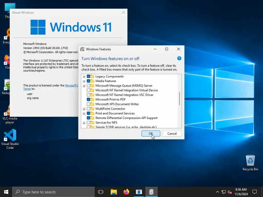The width and height of the screenshot is (263, 197).
Task: Click the Media Features folder icon
Action: coord(92,81)
